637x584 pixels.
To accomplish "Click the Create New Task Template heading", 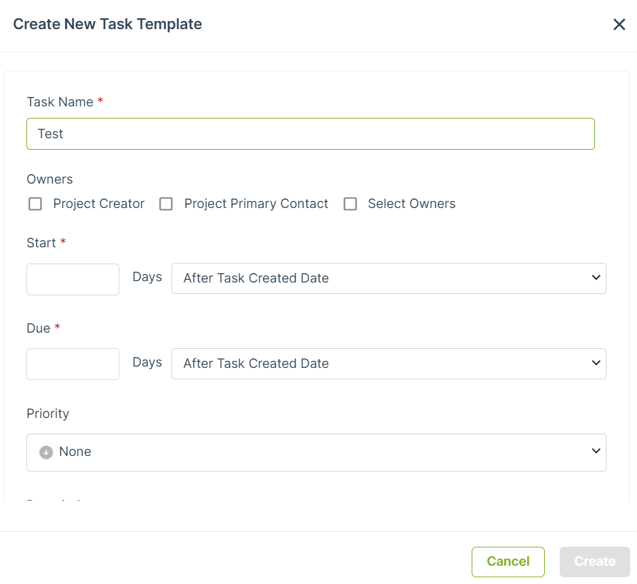I will (x=108, y=24).
